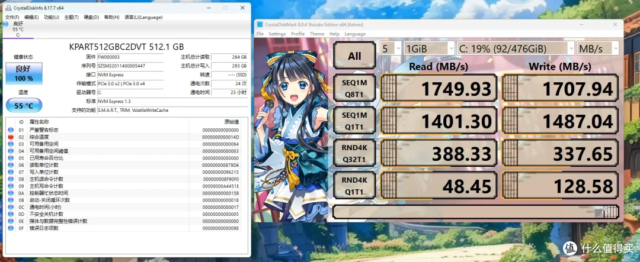Click the CrystalDiskMark title bar app icon

coord(260,24)
